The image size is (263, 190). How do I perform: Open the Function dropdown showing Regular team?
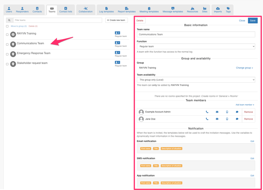click(195, 46)
